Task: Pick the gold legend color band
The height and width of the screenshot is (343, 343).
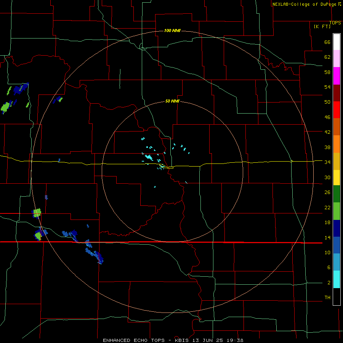Action: coord(337,161)
